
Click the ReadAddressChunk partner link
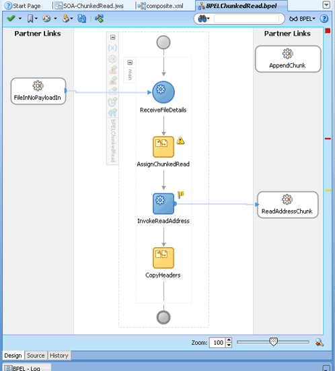pyautogui.click(x=287, y=205)
